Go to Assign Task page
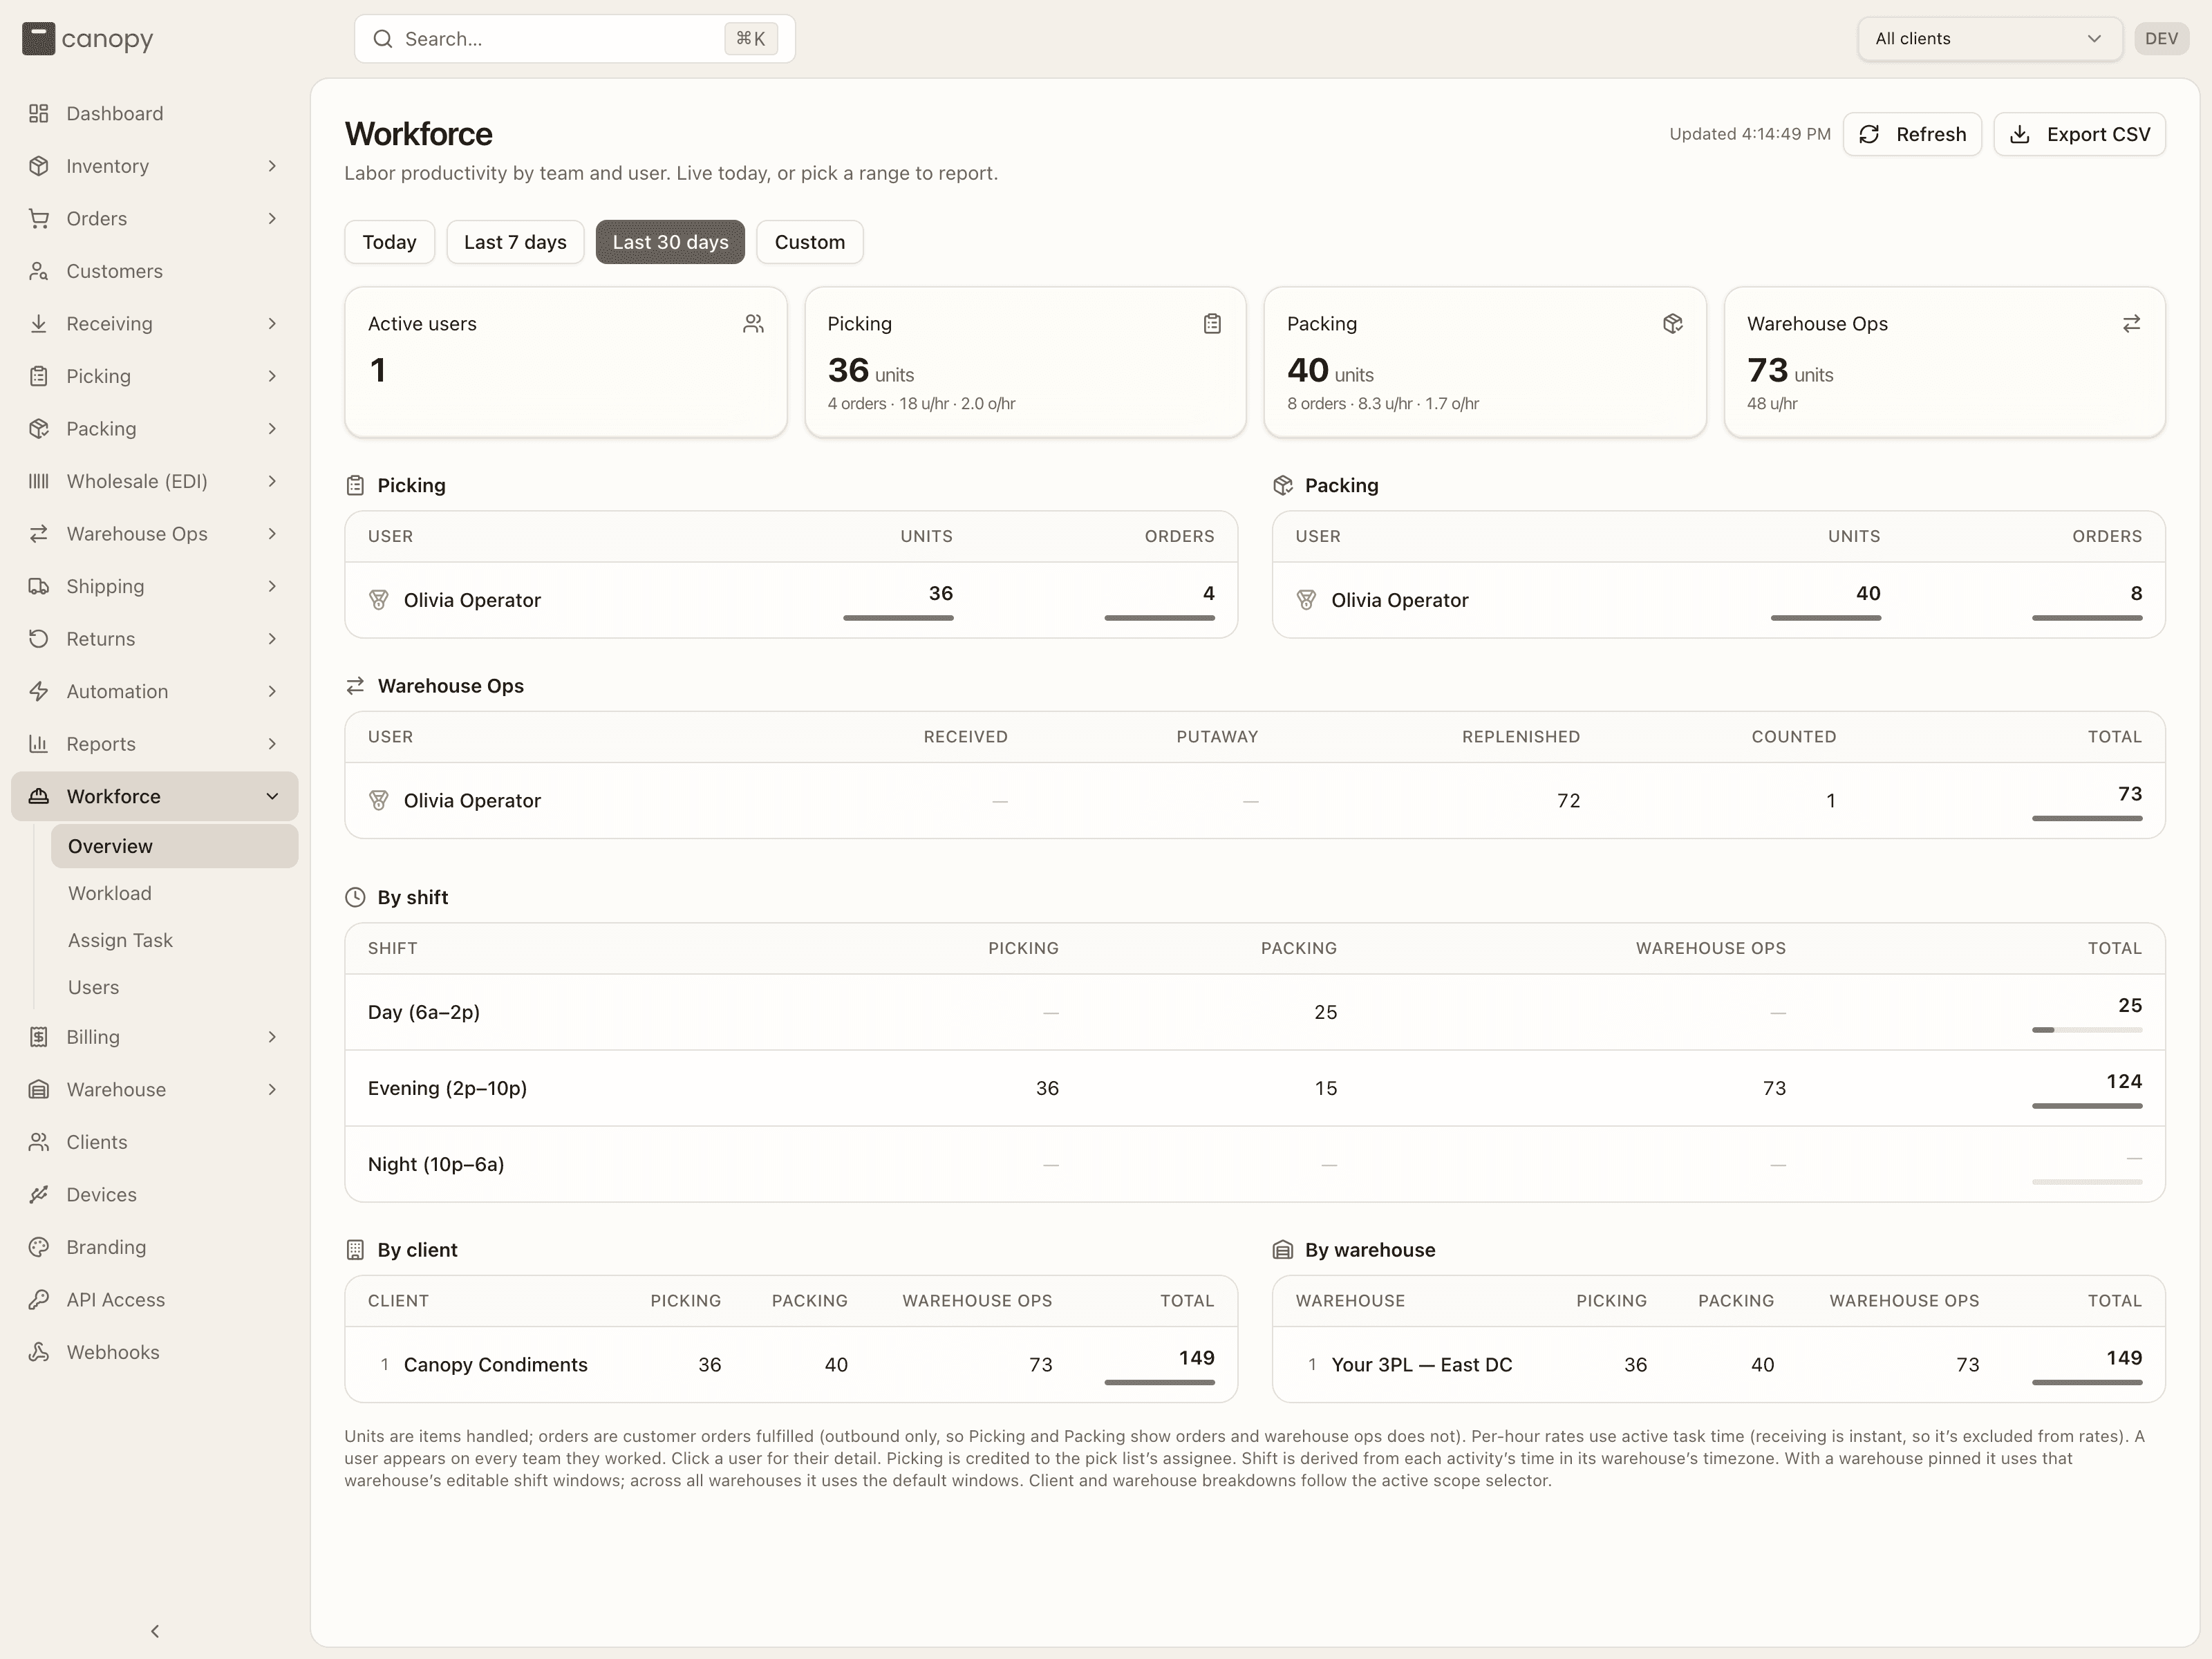Screen dimensions: 2212x1659 coord(174,940)
